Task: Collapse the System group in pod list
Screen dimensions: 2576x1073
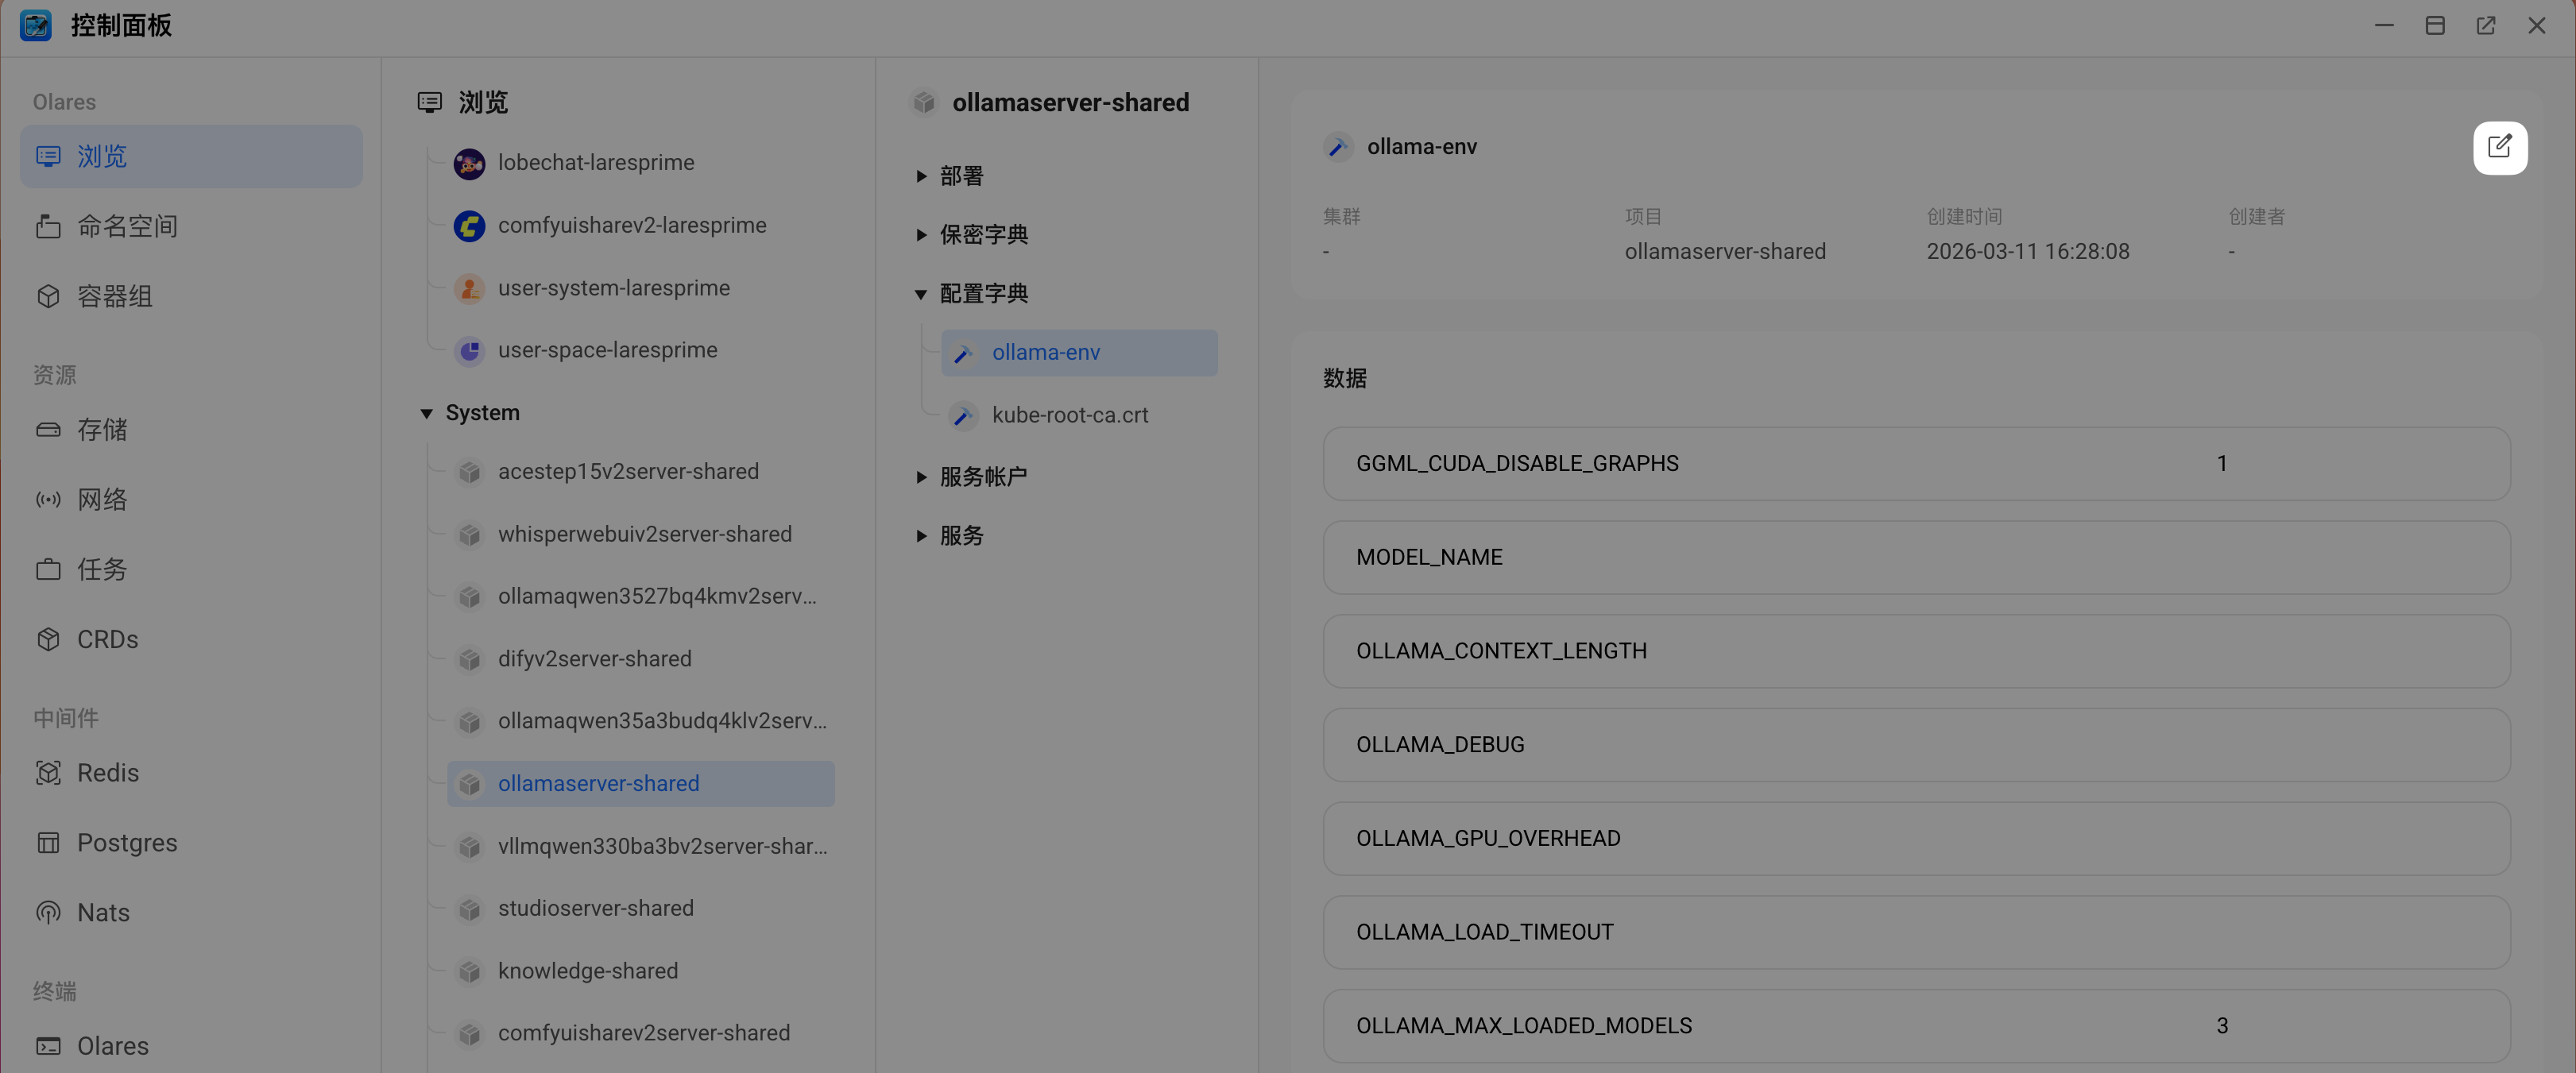Action: click(x=426, y=412)
